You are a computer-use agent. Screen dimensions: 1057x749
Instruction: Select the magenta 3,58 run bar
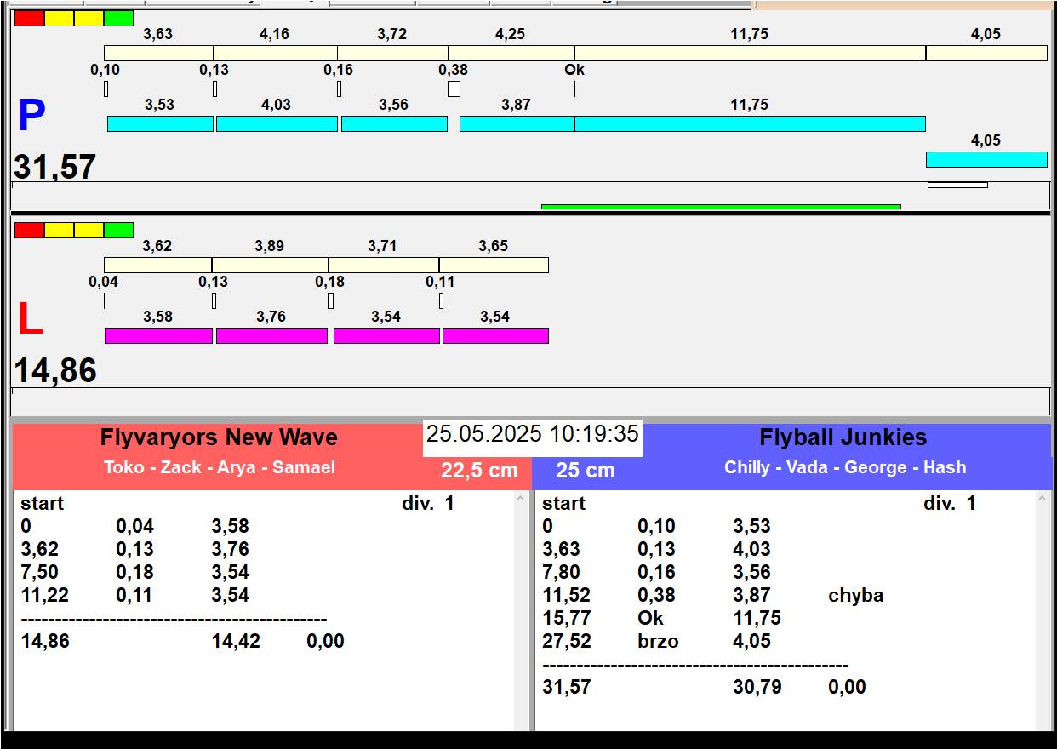tap(158, 335)
